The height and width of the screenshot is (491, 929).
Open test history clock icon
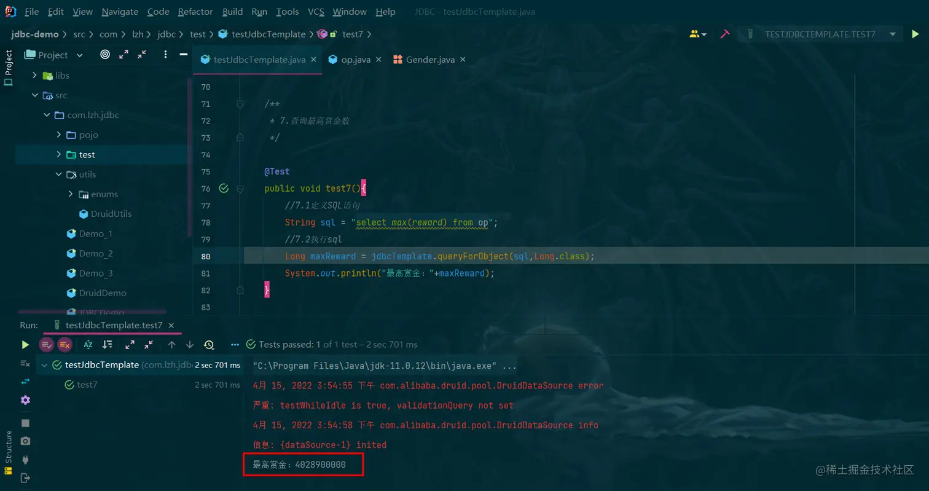[x=209, y=345]
